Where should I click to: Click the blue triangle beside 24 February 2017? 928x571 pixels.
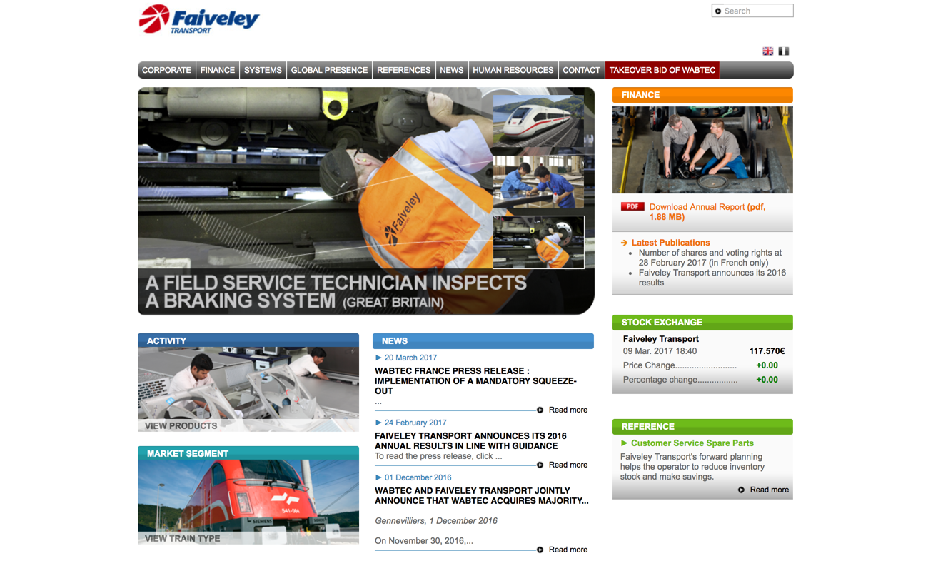(x=378, y=423)
